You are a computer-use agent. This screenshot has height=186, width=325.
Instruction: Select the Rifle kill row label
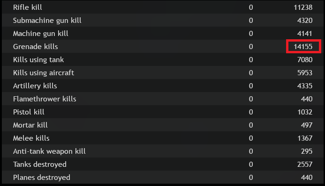click(x=27, y=7)
